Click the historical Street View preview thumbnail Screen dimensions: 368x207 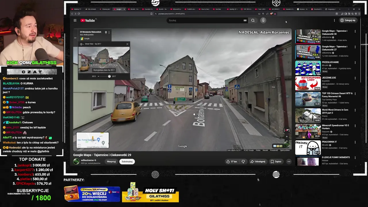[104, 60]
